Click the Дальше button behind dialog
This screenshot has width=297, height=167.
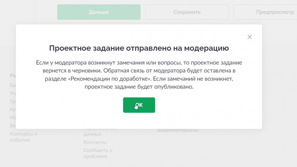pos(99,12)
